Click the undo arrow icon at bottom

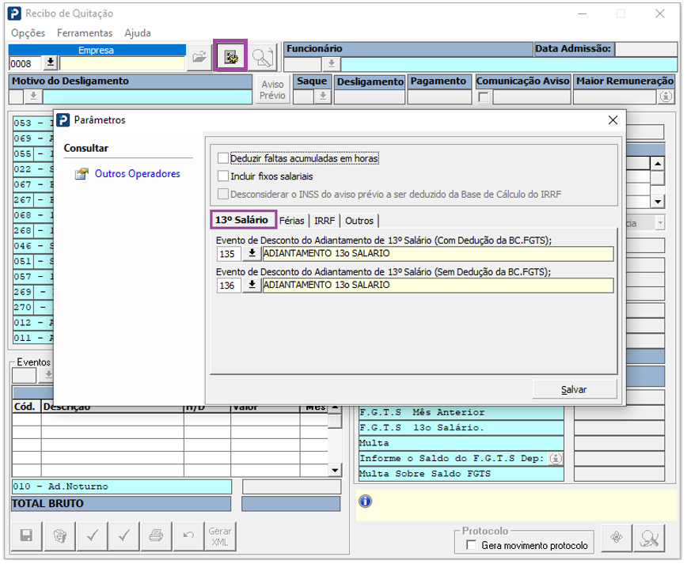click(188, 536)
